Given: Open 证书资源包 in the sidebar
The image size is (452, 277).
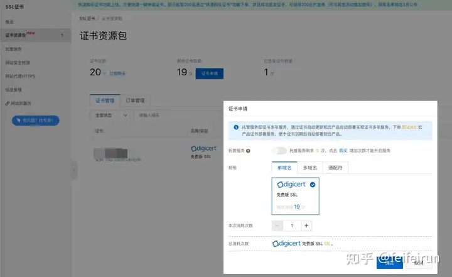Looking at the screenshot, I should coord(35,35).
